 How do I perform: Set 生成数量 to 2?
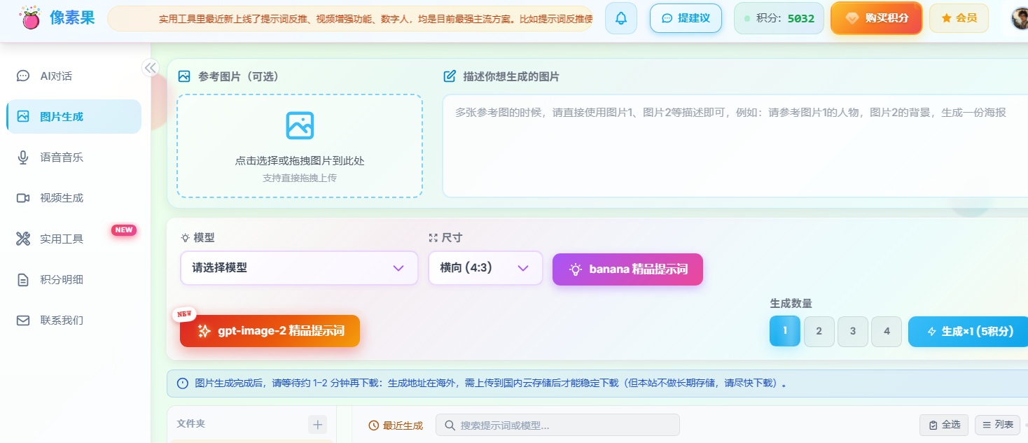coord(819,332)
